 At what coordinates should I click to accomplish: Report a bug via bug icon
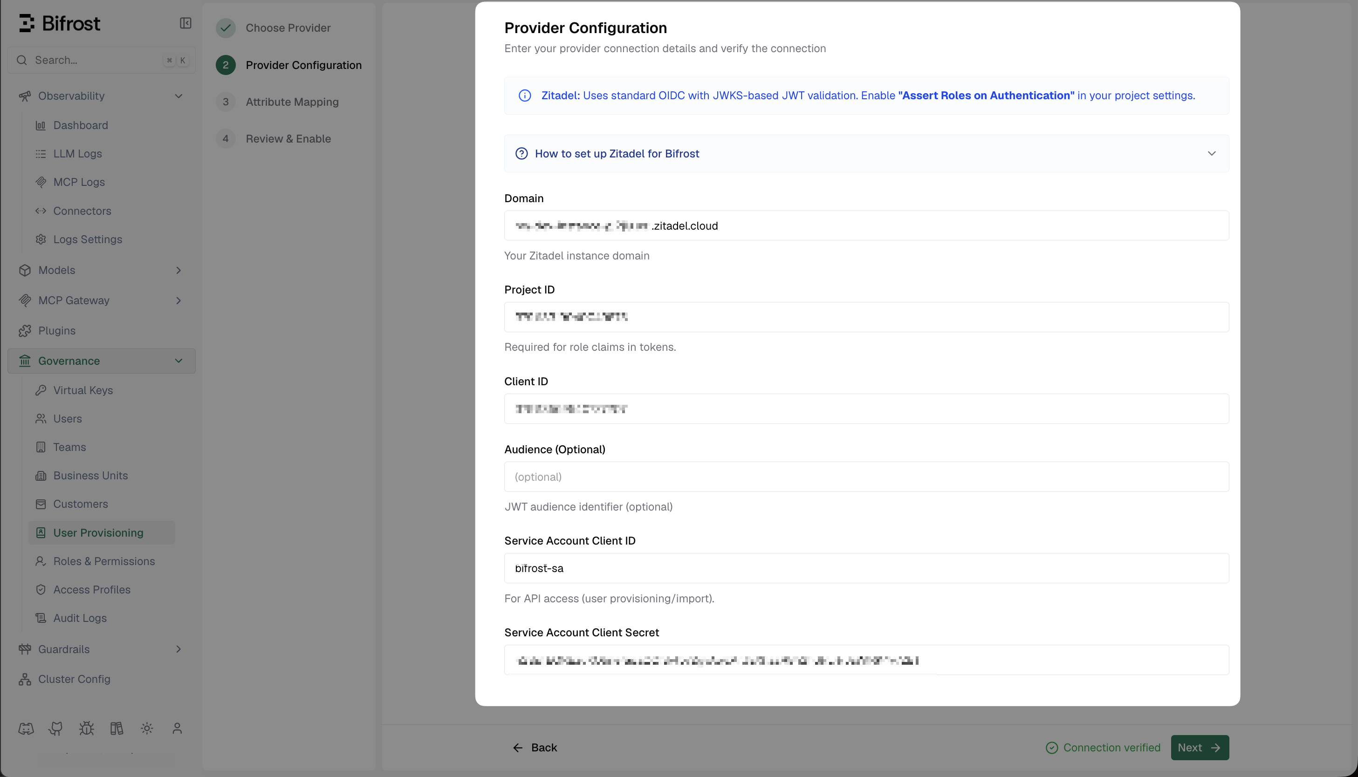pyautogui.click(x=87, y=729)
